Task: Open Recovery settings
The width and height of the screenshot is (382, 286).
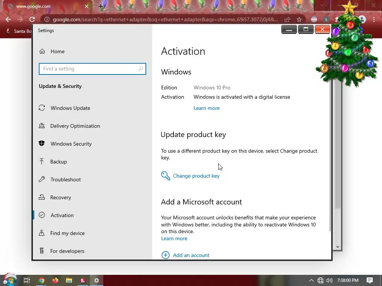Action: (61, 197)
